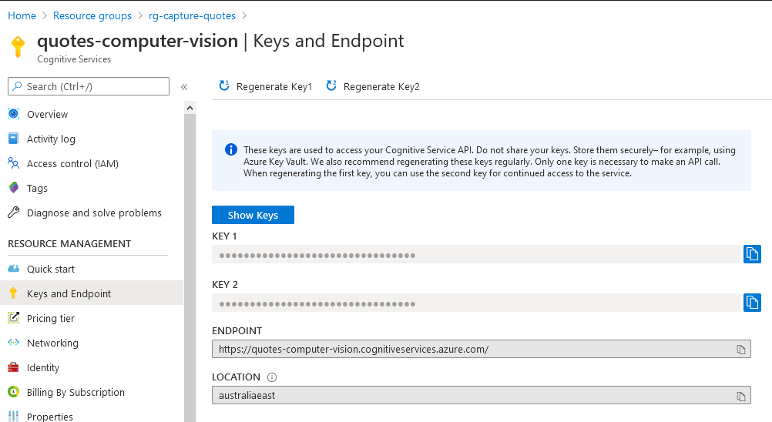Focus the Search (Ctrl+/) box
772x422 pixels.
89,86
